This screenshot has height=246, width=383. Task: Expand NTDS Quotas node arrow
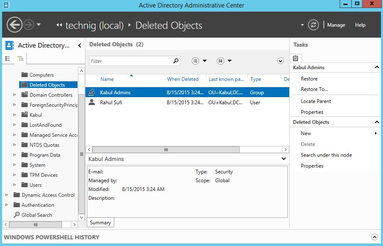15,145
